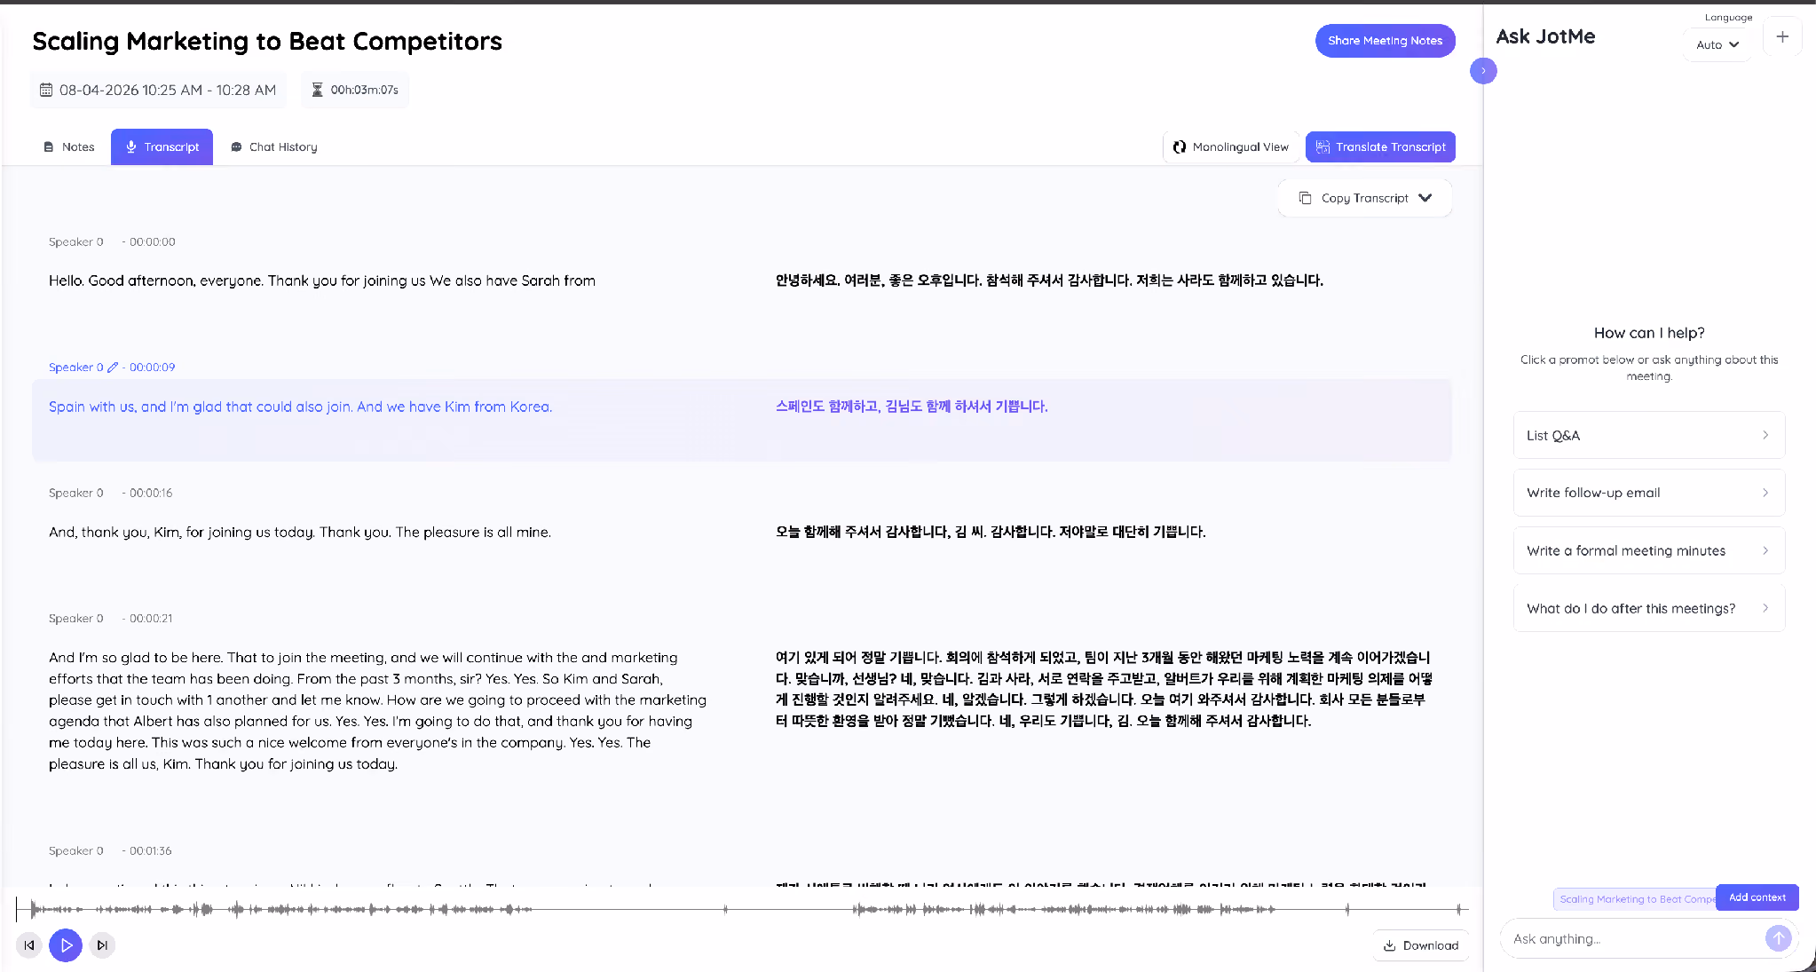Screen dimensions: 1816x972
Task: Skip to next segment button
Action: point(102,945)
